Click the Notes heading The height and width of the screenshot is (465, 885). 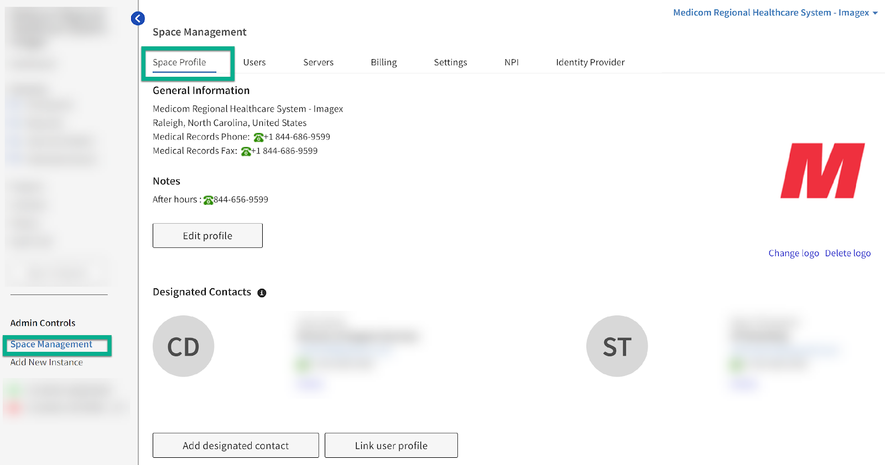coord(166,181)
